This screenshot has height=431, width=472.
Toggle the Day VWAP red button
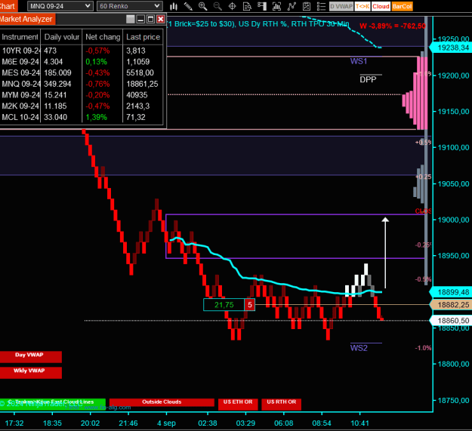click(x=30, y=357)
